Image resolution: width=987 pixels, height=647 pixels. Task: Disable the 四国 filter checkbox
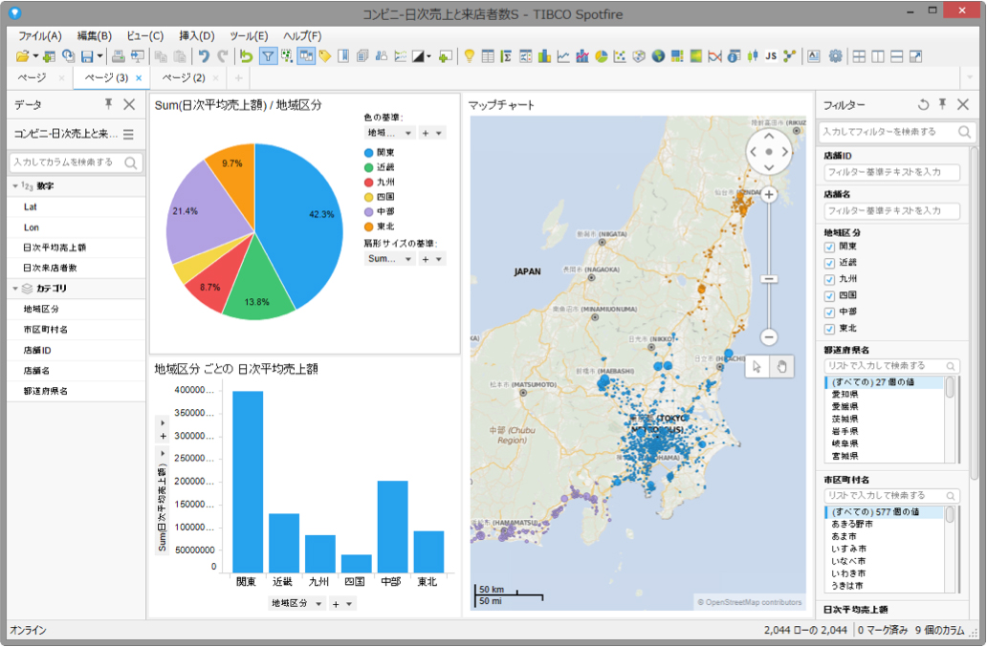pos(828,296)
